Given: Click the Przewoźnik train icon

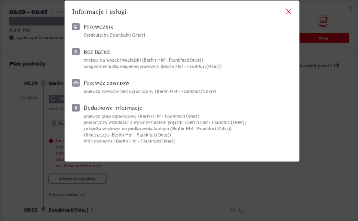Looking at the screenshot, I should coord(76,27).
